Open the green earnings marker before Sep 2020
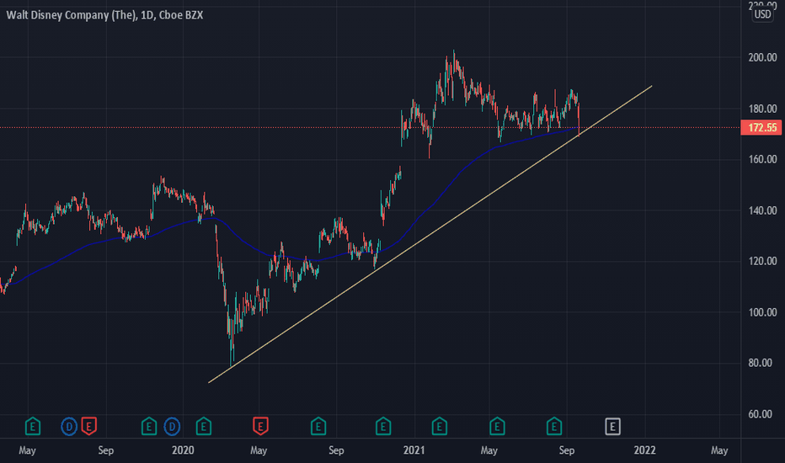 click(x=318, y=427)
